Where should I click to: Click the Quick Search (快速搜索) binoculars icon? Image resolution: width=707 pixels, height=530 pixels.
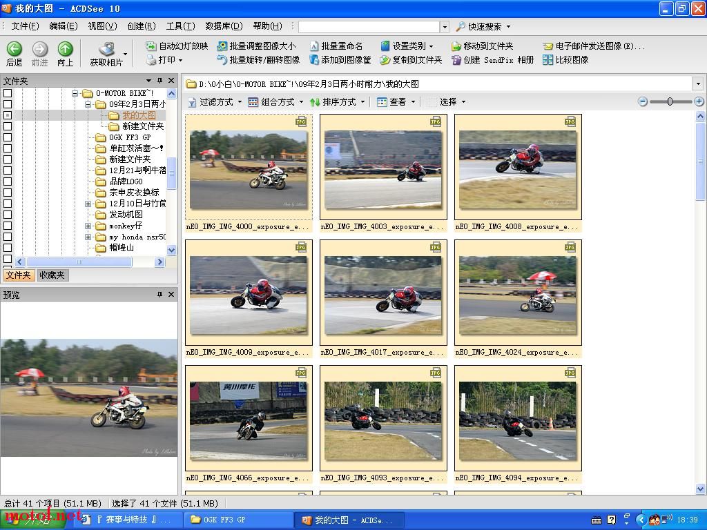pos(461,27)
